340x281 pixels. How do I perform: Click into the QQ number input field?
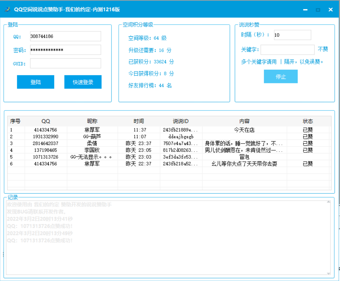(66, 36)
